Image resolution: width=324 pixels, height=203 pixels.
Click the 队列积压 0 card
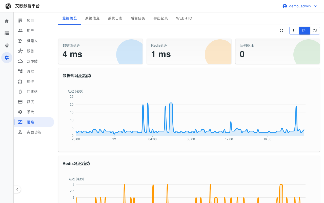coord(278,51)
